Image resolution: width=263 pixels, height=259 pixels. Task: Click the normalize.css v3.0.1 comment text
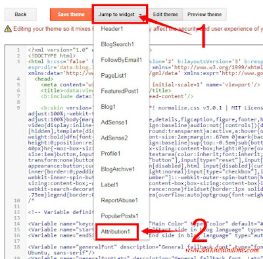(190, 108)
